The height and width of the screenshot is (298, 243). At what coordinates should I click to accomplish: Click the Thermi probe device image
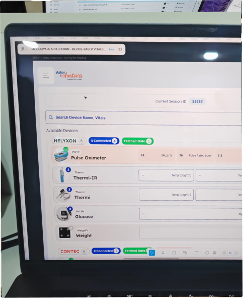coord(63,195)
